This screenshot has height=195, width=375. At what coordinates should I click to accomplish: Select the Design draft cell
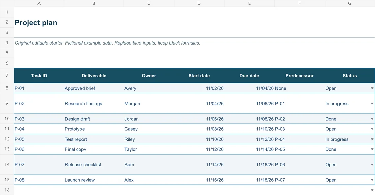[94, 119]
